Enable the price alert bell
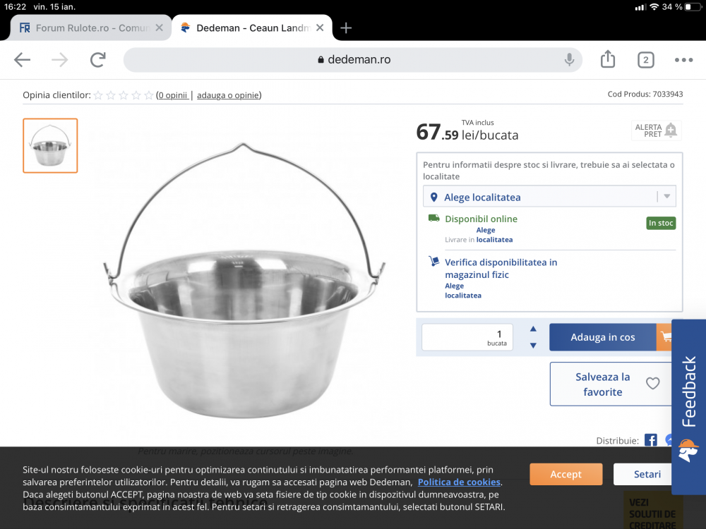The image size is (706, 529). [x=670, y=130]
